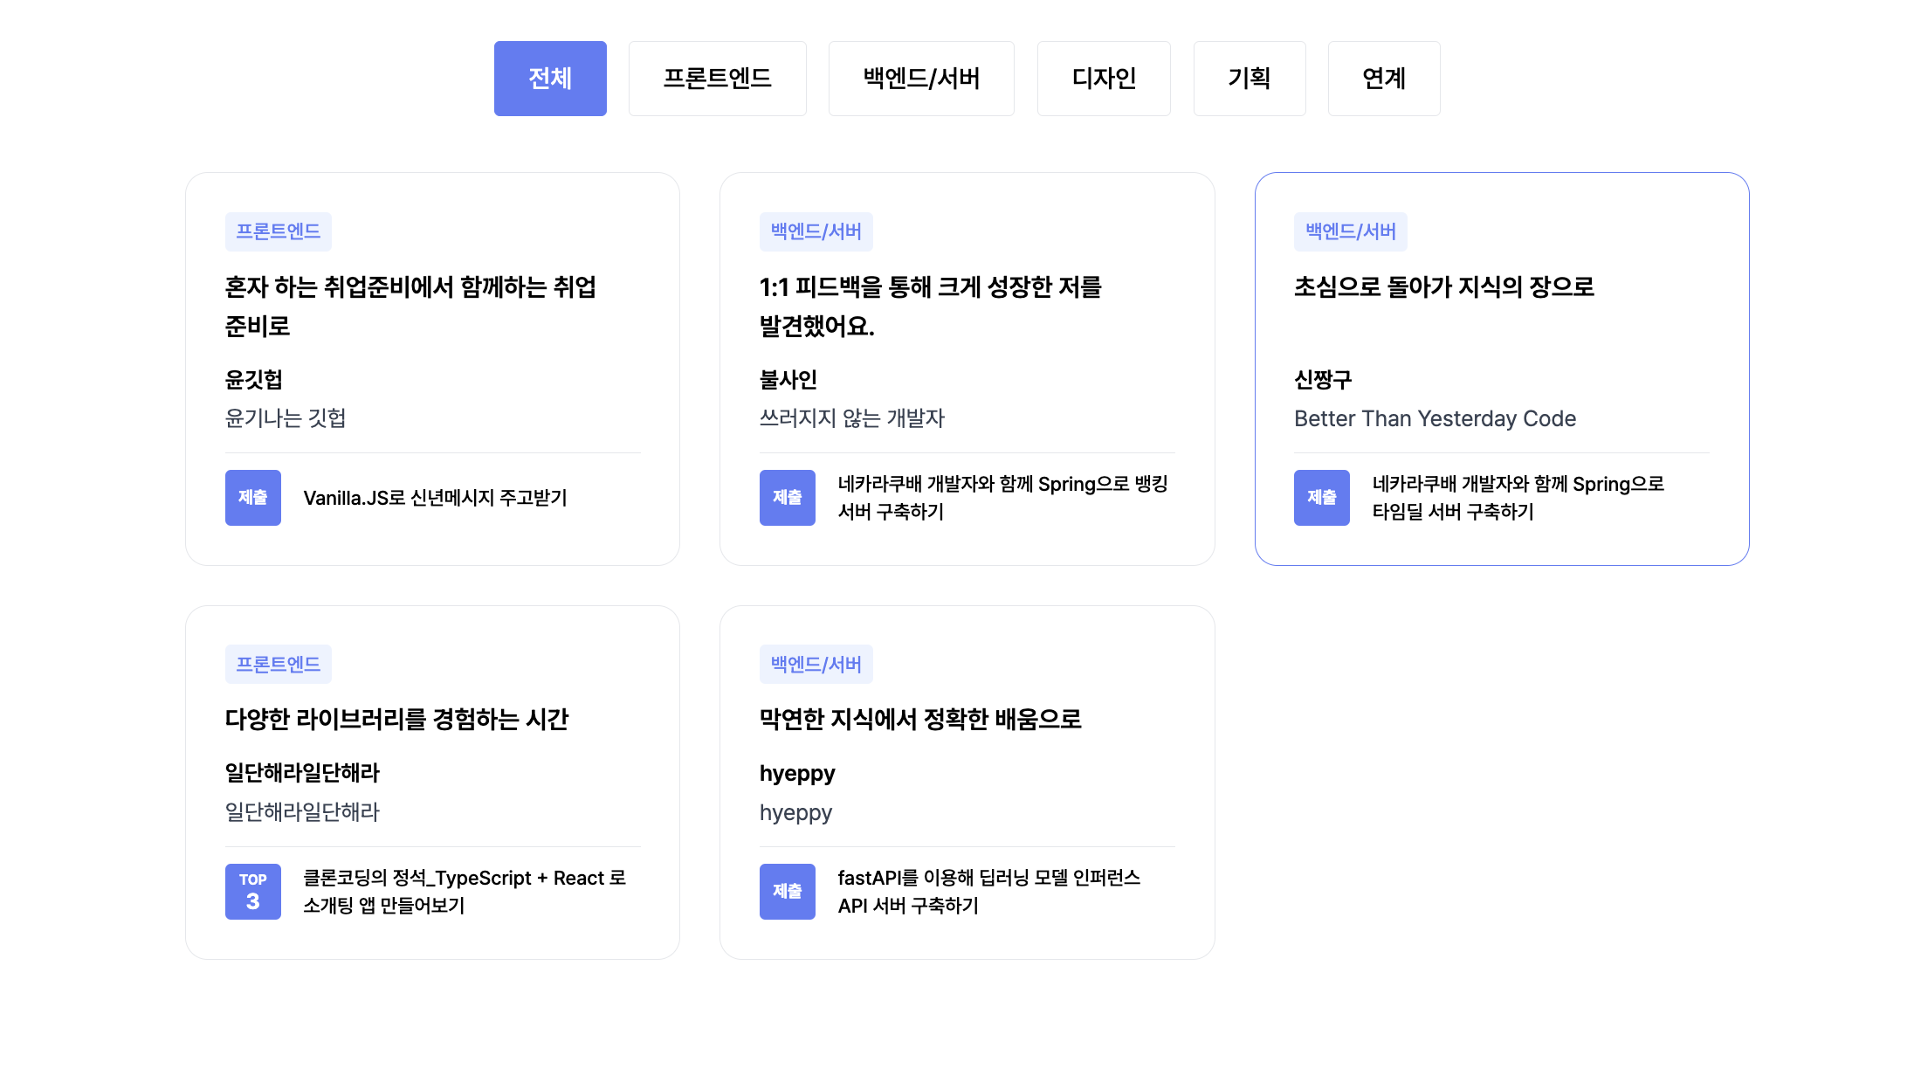This screenshot has height=1076, width=1914.
Task: Click author name 신짱구
Action: (x=1323, y=380)
